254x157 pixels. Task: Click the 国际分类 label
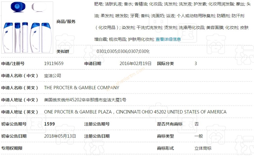(166, 64)
